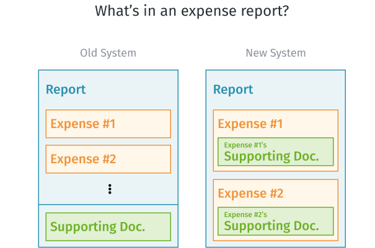Screen dimensions: 375x248
Task: Select the "Old System" column label
Action: tap(108, 53)
